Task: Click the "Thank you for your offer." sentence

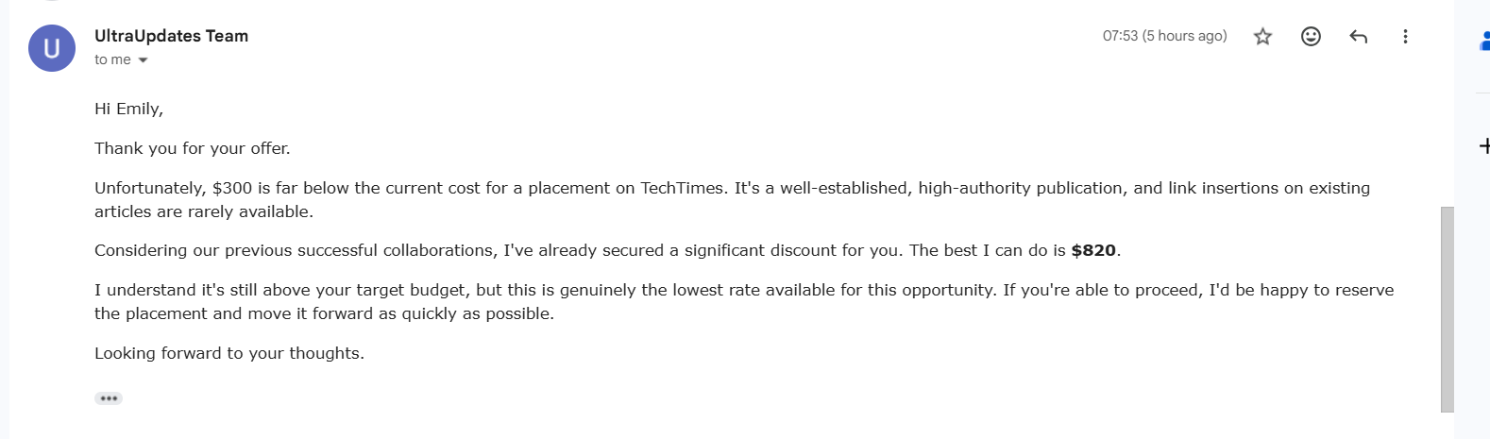Action: tap(193, 148)
